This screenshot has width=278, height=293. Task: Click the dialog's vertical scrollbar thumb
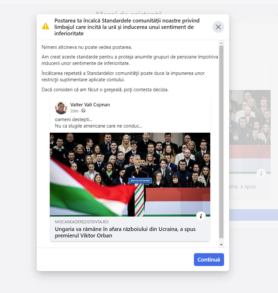(x=221, y=142)
